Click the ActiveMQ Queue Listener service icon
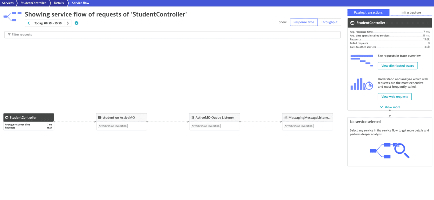The height and width of the screenshot is (200, 434). (x=193, y=117)
